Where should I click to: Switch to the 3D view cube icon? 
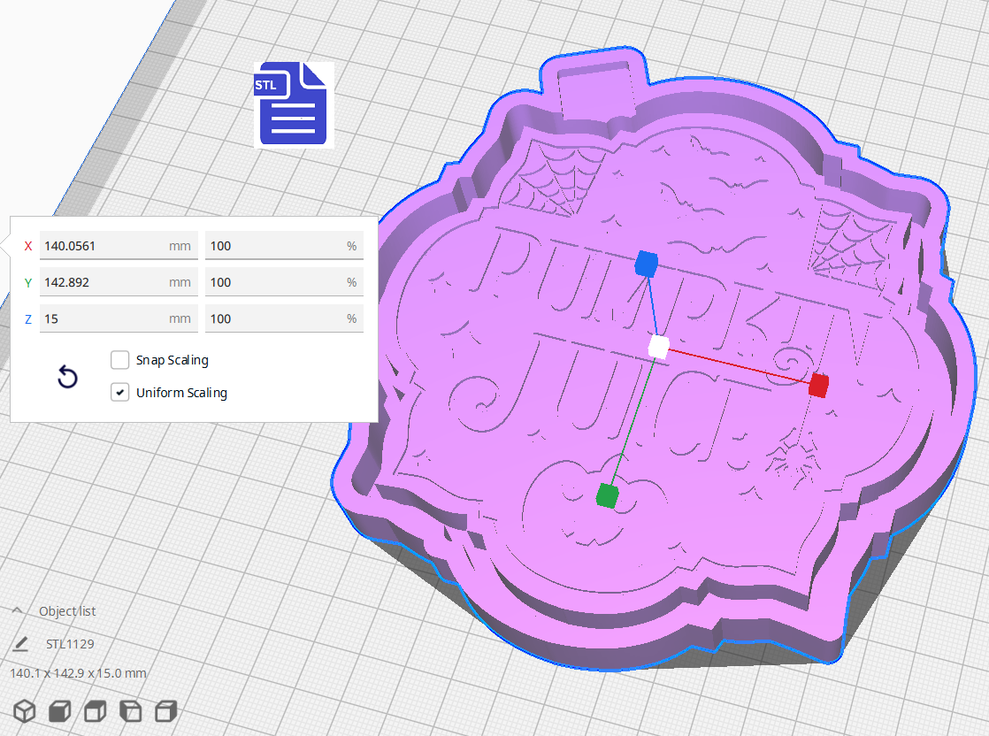click(x=25, y=710)
